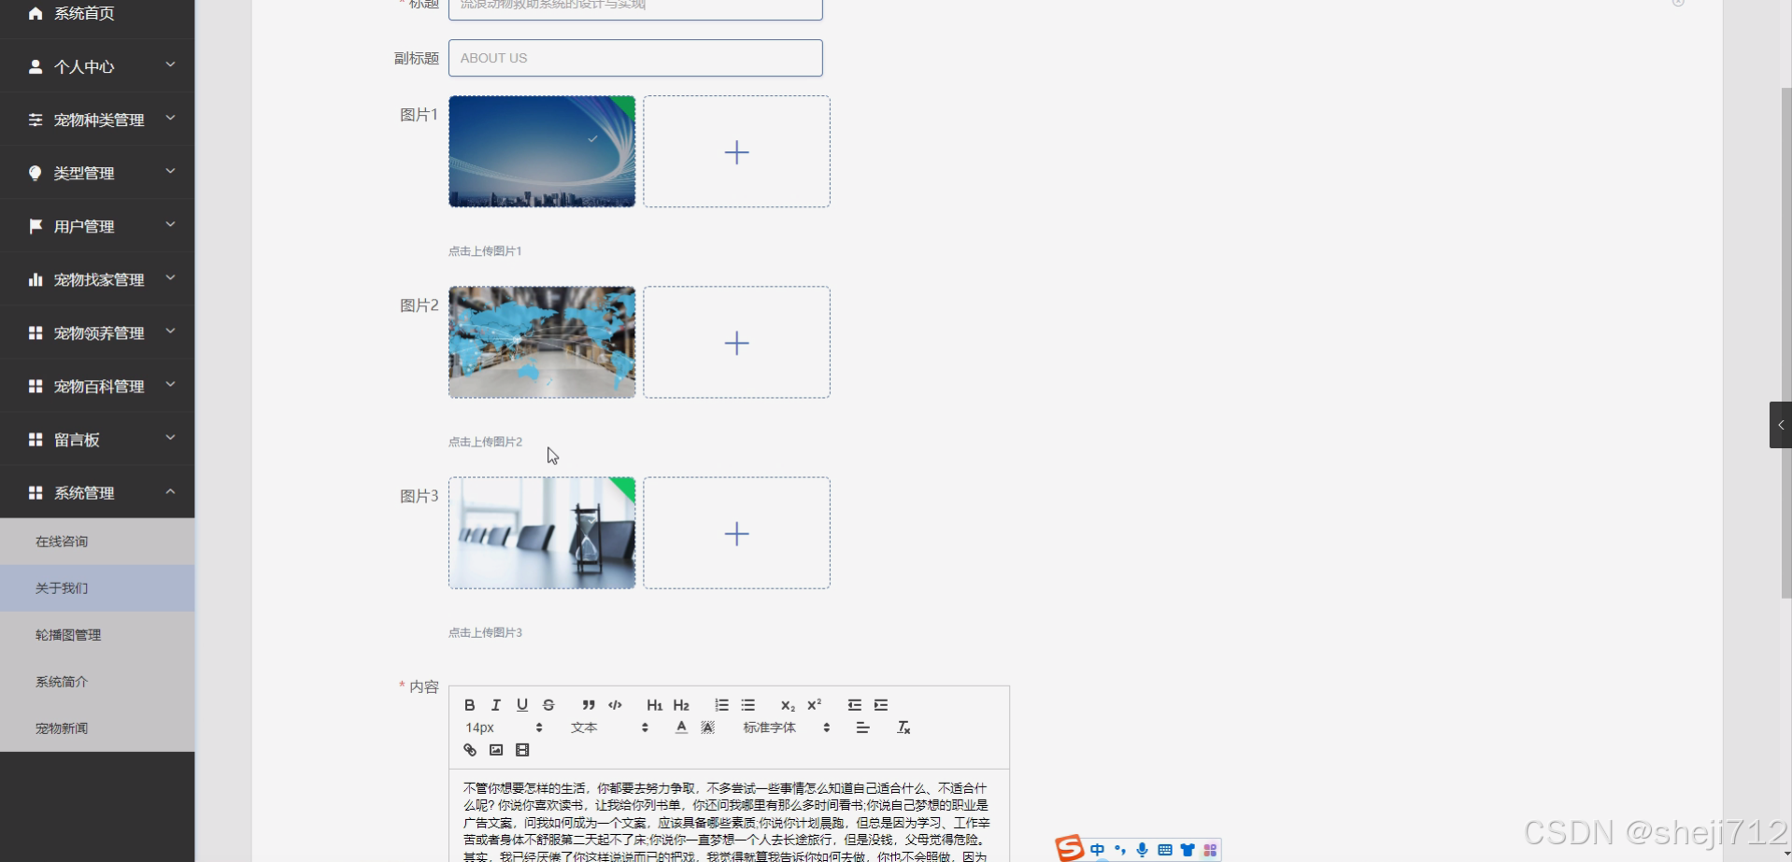Image resolution: width=1792 pixels, height=862 pixels.
Task: Insert an unordered bullet list
Action: click(747, 705)
